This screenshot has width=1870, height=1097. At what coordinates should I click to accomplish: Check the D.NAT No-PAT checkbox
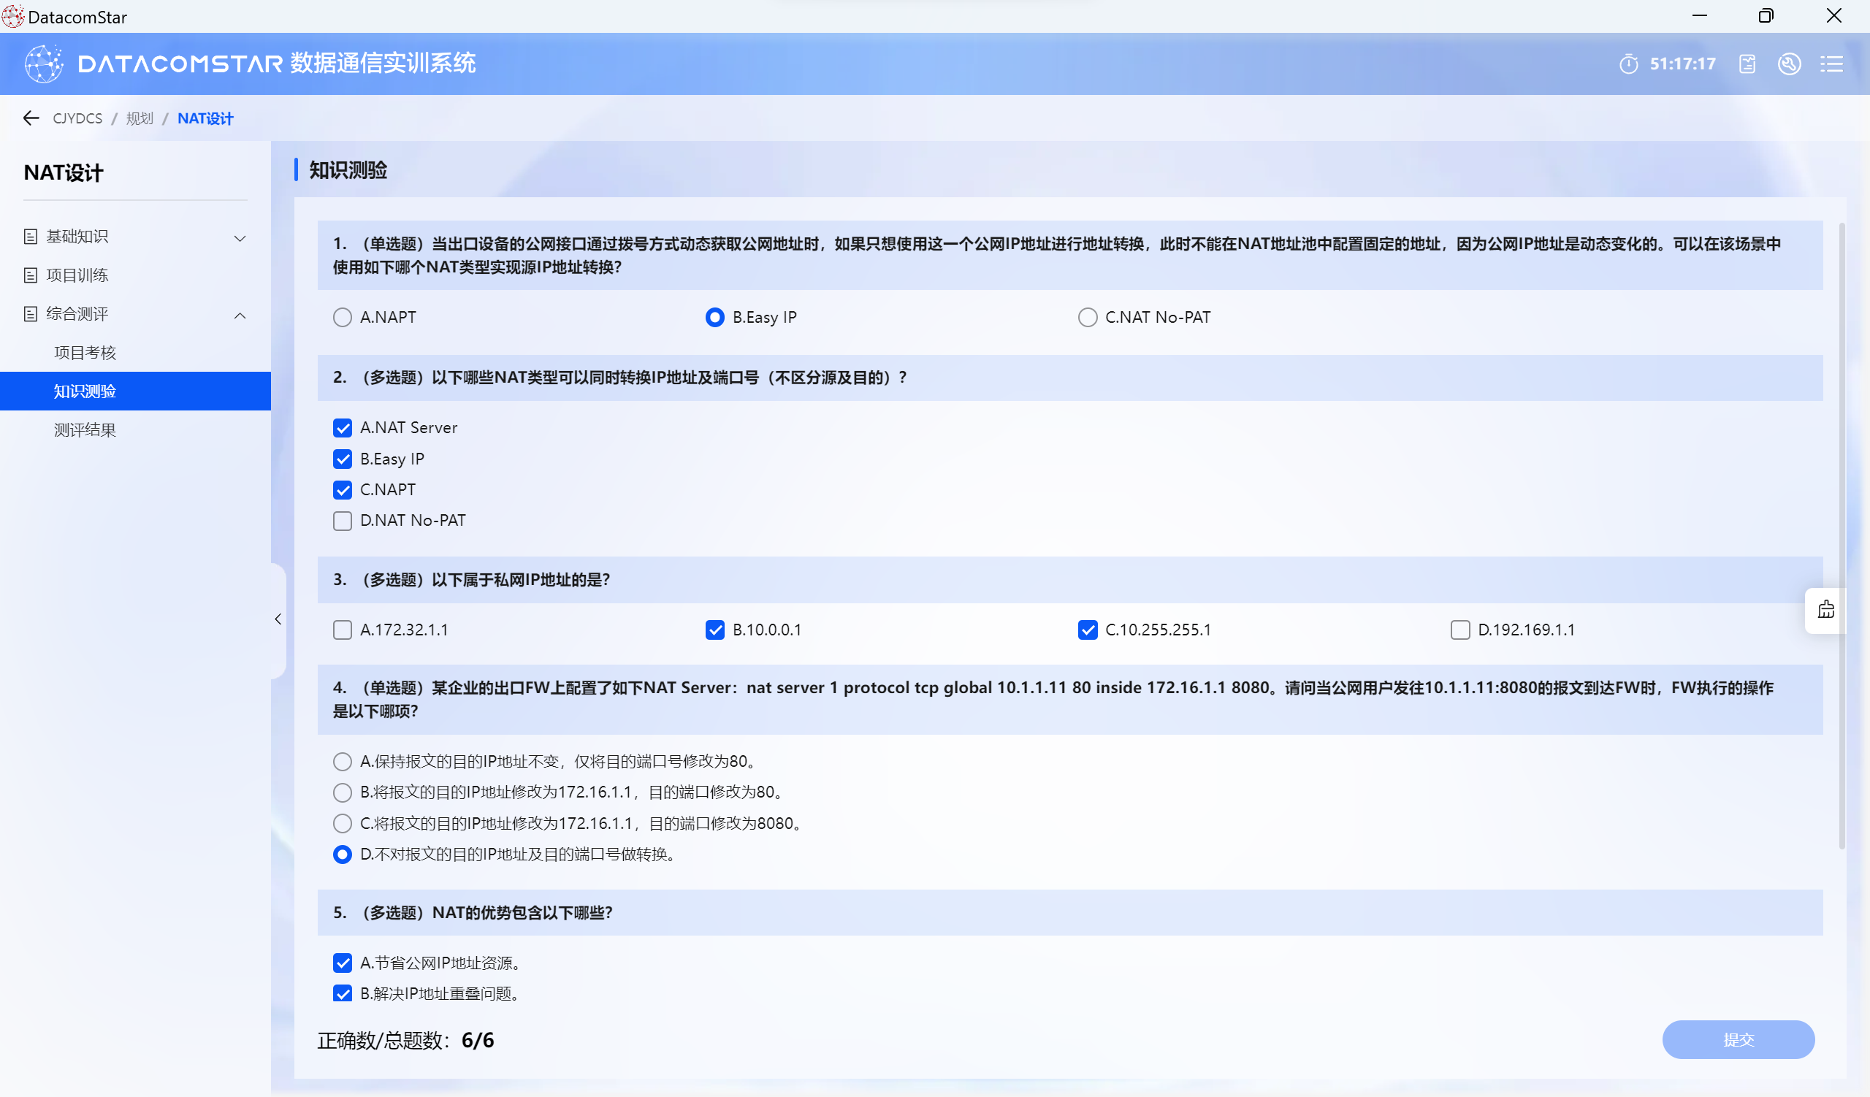342,521
